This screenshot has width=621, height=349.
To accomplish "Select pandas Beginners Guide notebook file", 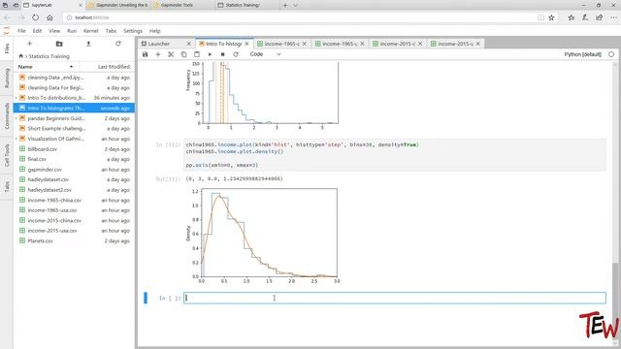I will tap(75, 118).
